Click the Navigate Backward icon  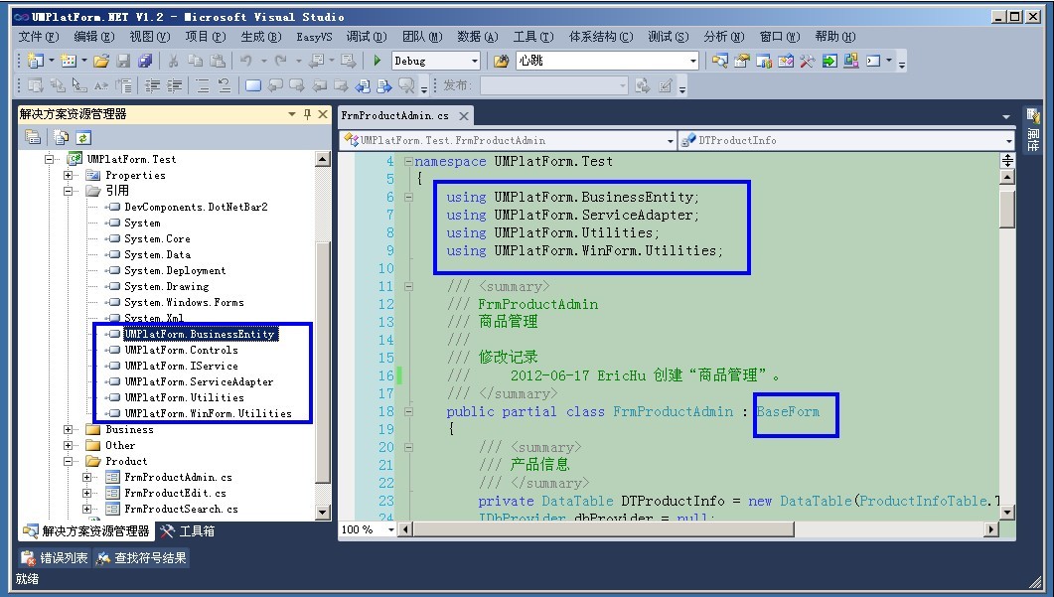point(315,62)
